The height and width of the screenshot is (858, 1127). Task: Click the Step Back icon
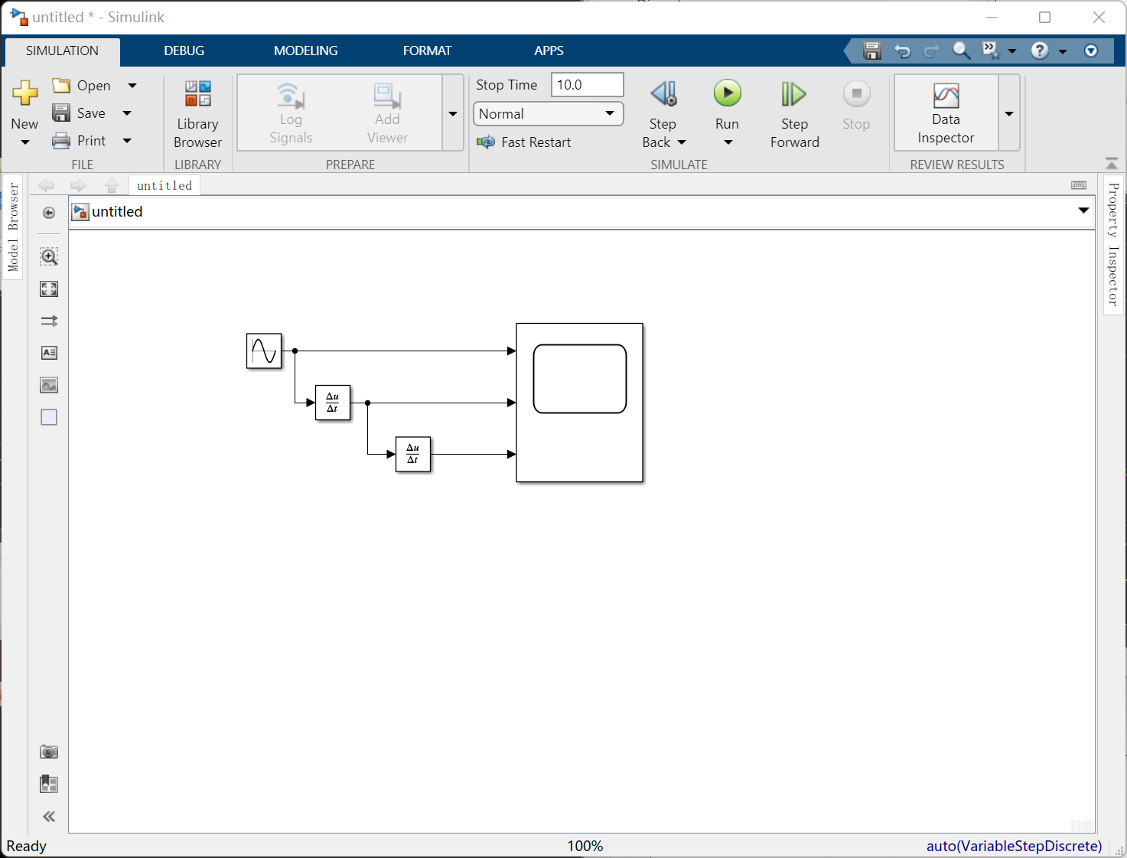pos(663,94)
